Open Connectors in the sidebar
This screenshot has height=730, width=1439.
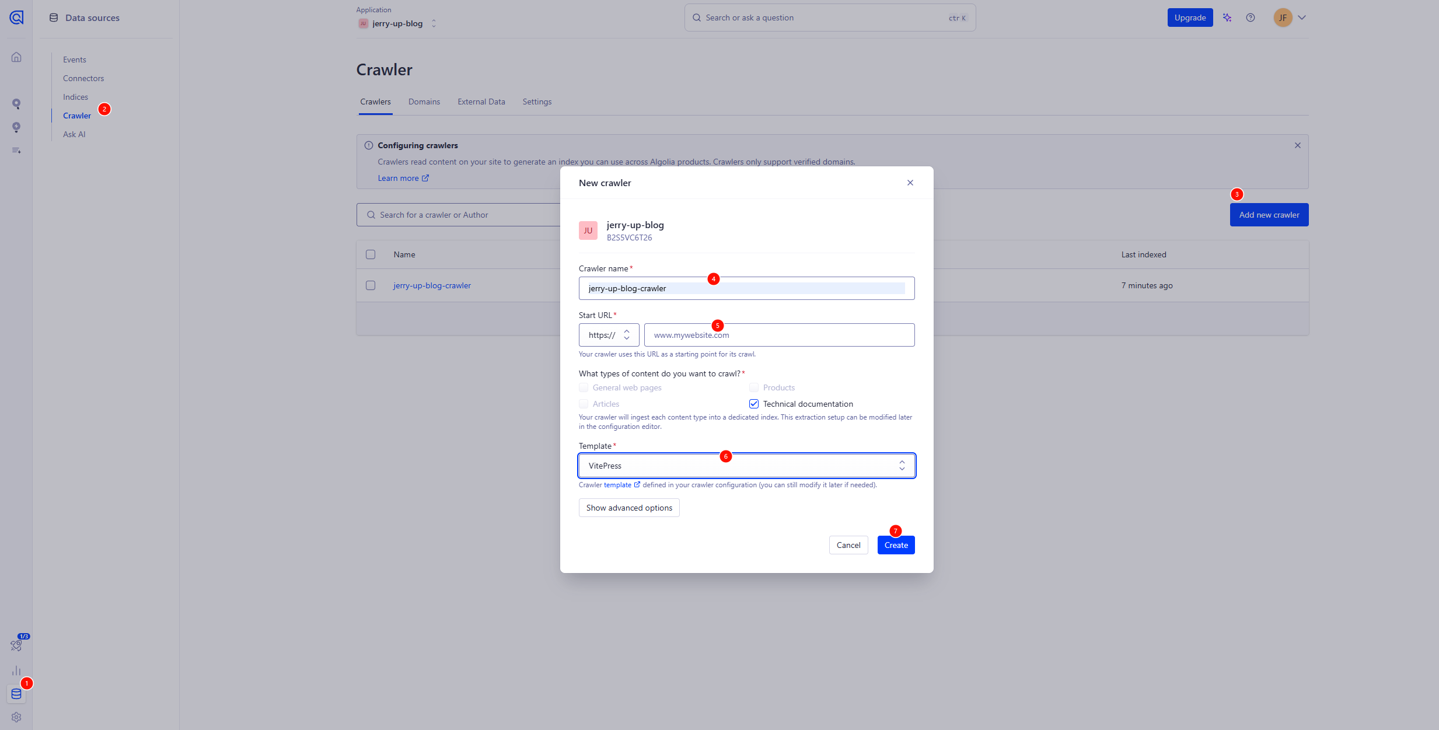coord(83,78)
